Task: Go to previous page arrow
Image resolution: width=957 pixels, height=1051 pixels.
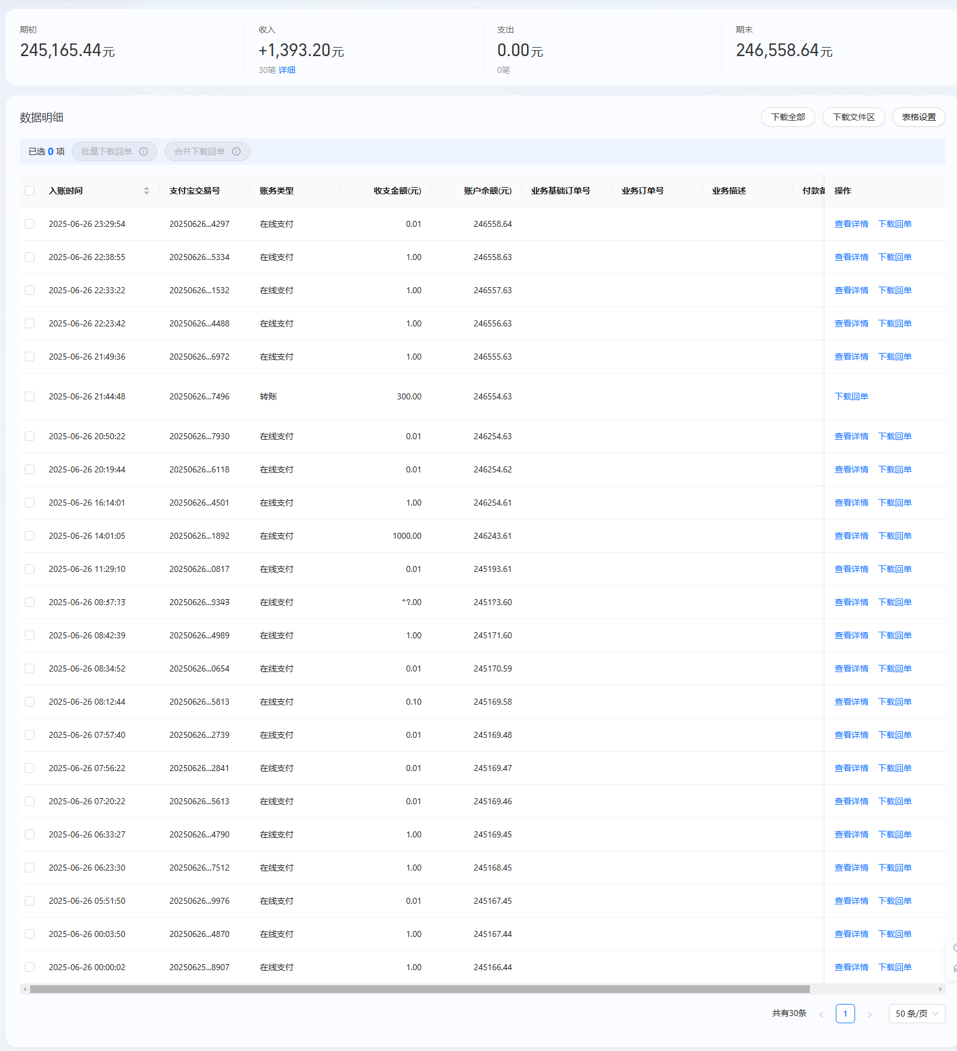Action: (x=821, y=1014)
